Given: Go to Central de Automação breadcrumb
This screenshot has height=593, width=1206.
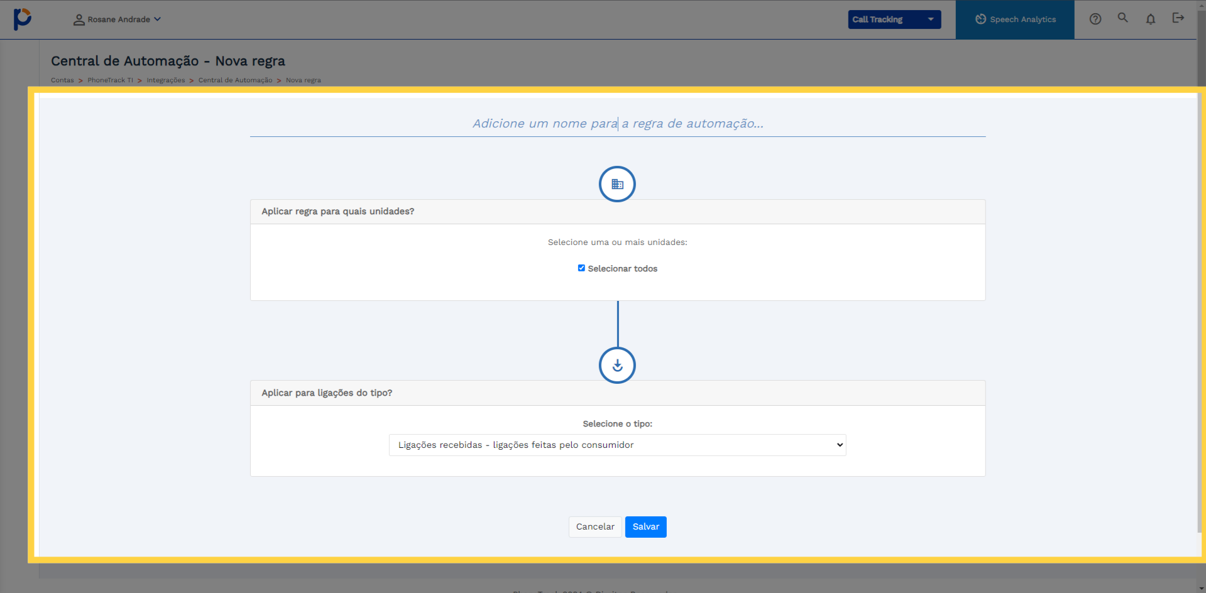Looking at the screenshot, I should [x=235, y=80].
